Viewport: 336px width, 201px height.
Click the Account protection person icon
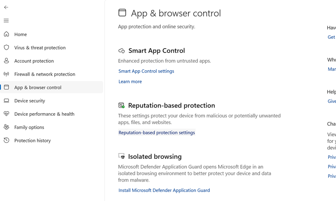pyautogui.click(x=6, y=61)
